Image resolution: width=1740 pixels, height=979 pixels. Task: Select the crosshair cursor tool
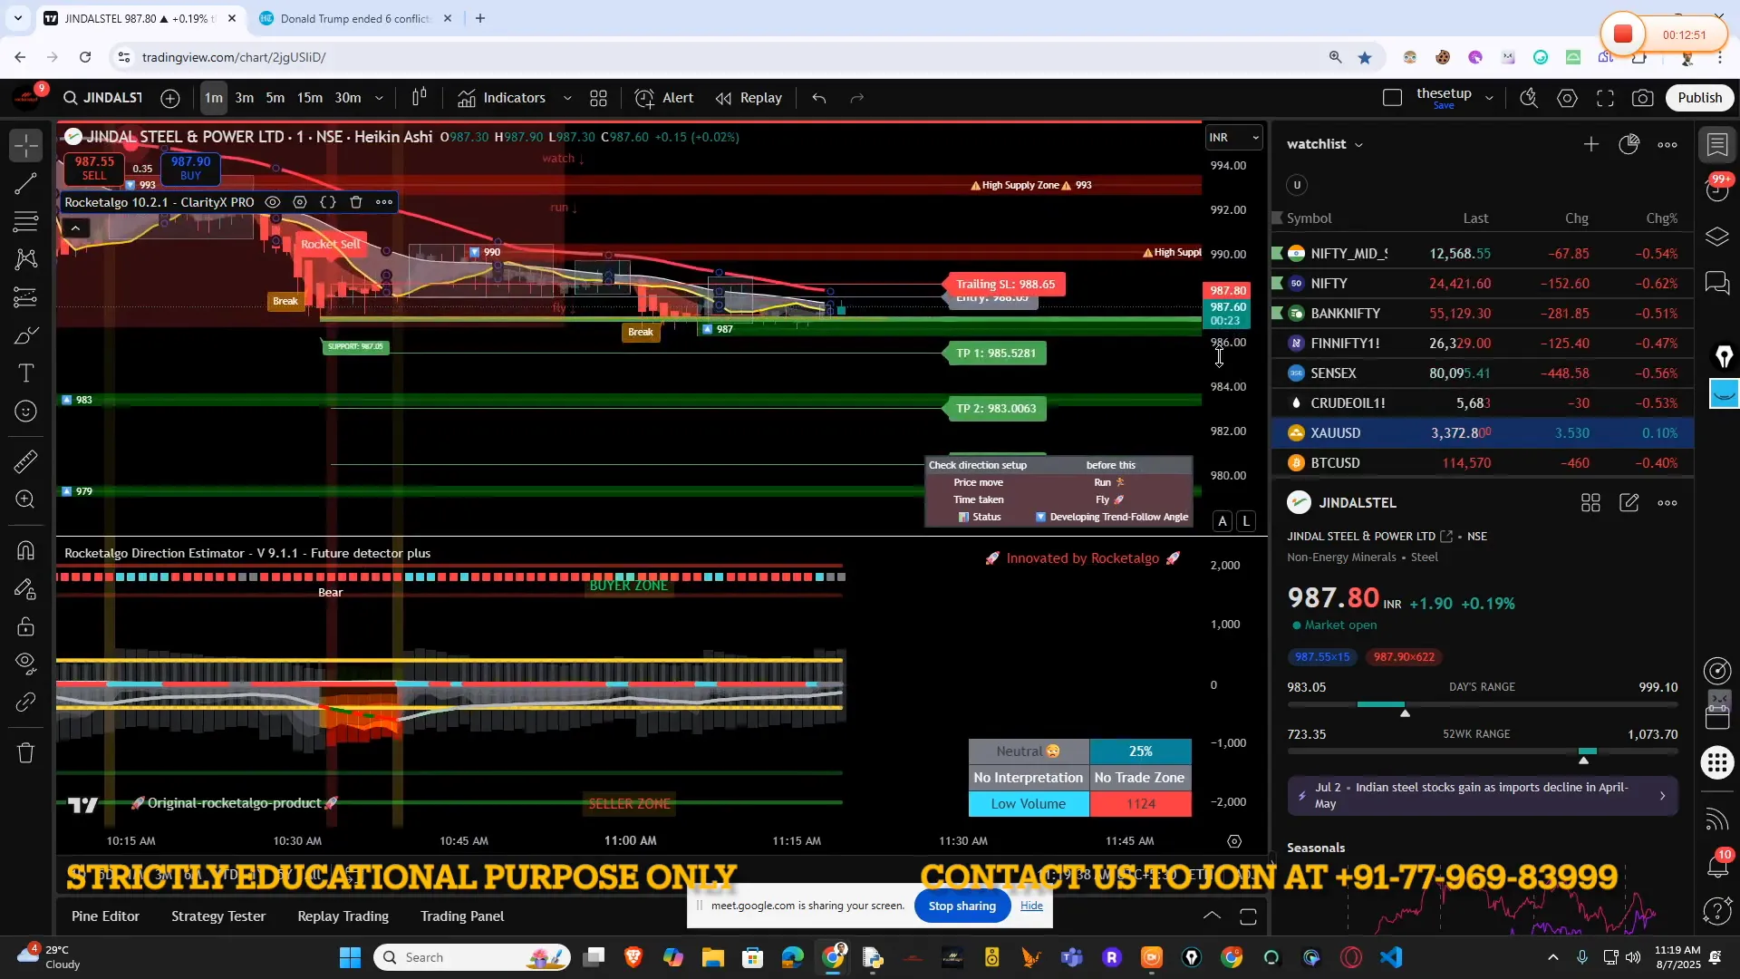coord(26,145)
